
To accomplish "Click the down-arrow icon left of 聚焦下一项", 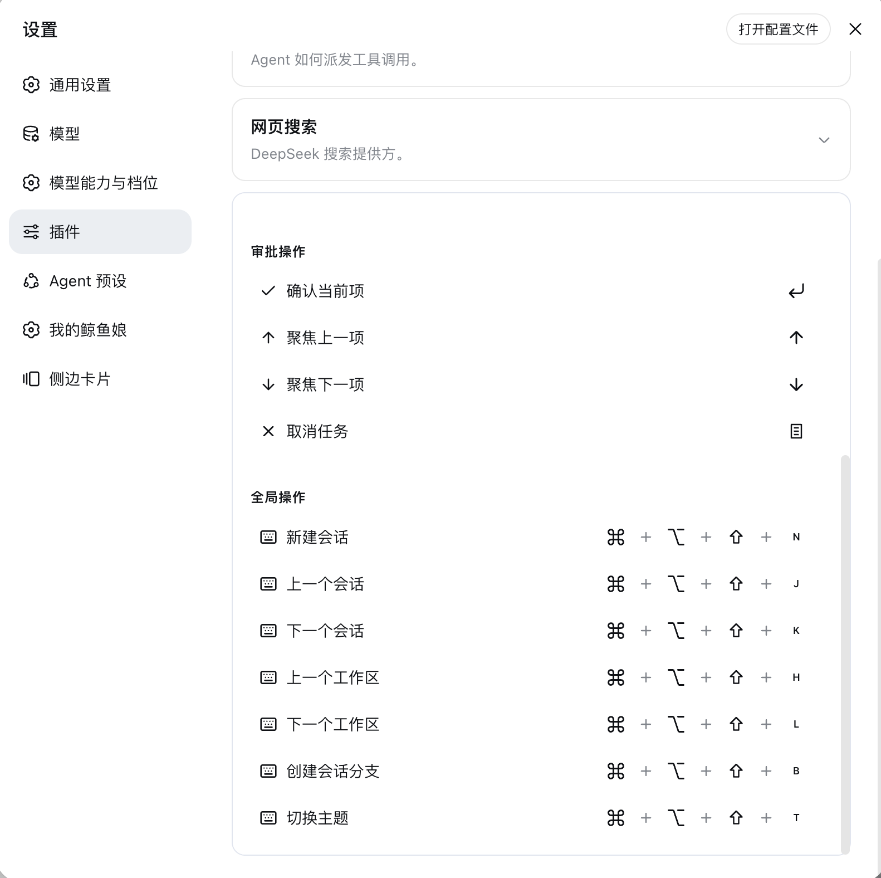I will (x=268, y=384).
